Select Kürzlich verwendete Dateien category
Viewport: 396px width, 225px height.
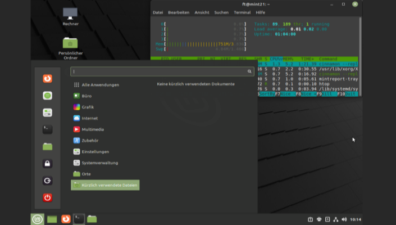coord(105,185)
